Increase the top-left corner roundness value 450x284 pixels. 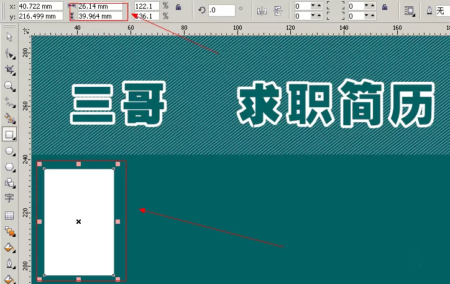(x=319, y=6)
